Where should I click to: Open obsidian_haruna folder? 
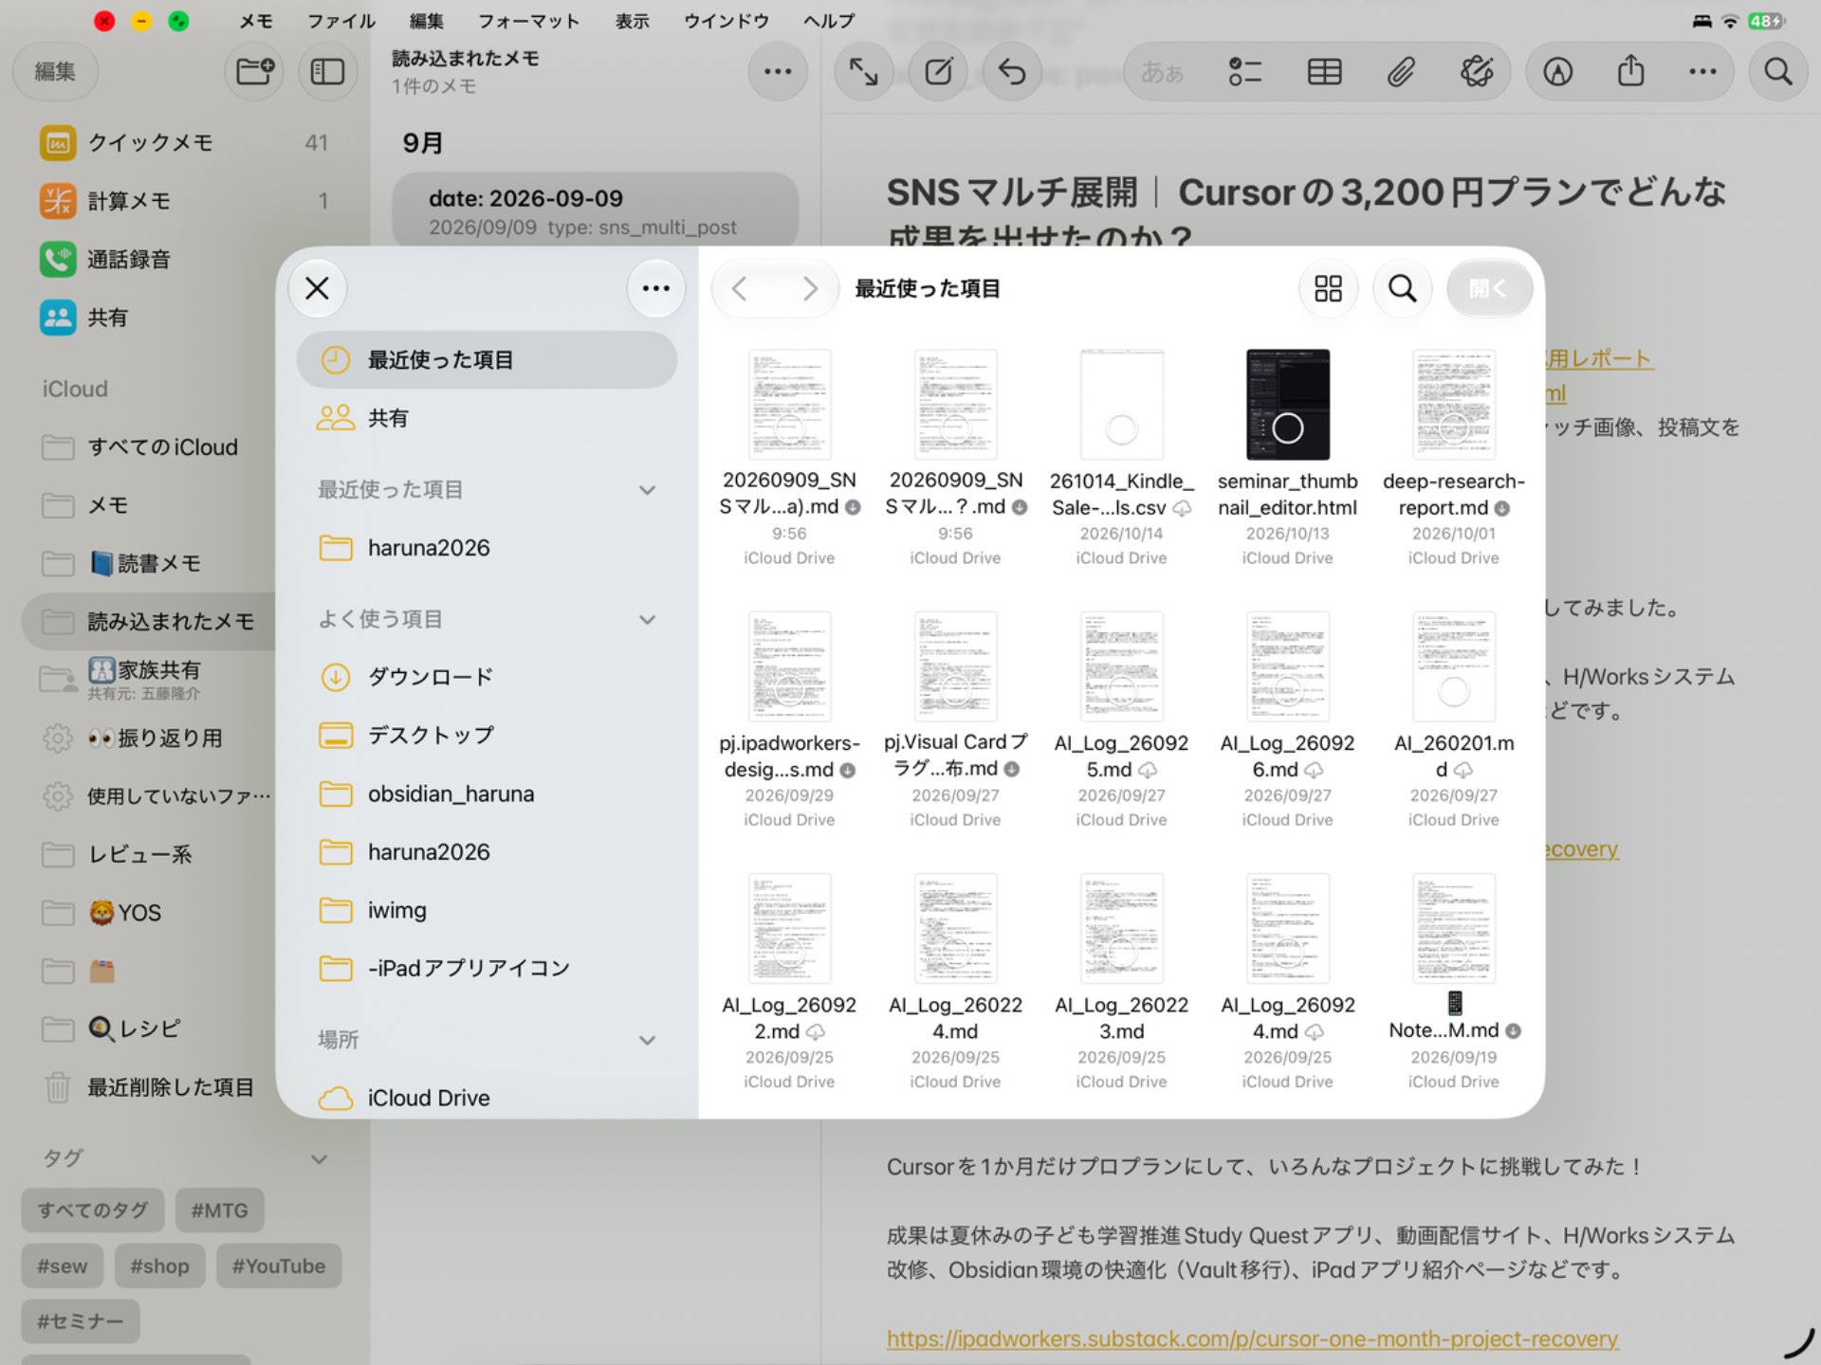click(x=487, y=793)
